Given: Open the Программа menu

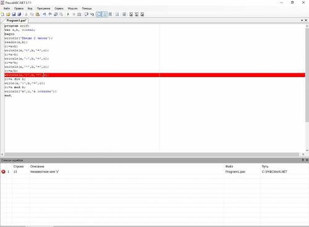Looking at the screenshot, I should pyautogui.click(x=43, y=9).
